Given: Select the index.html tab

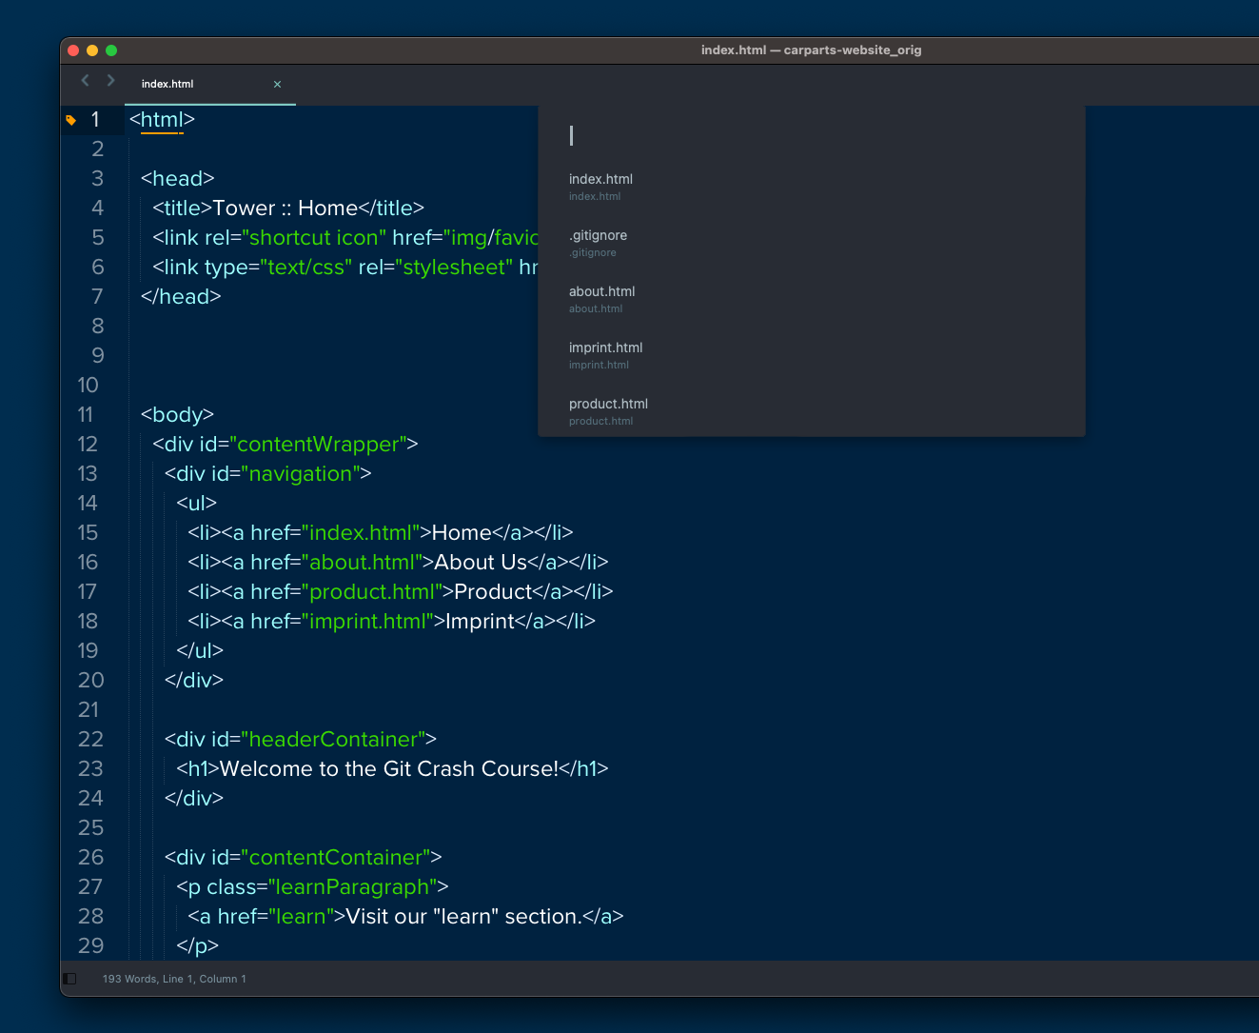Looking at the screenshot, I should (167, 85).
